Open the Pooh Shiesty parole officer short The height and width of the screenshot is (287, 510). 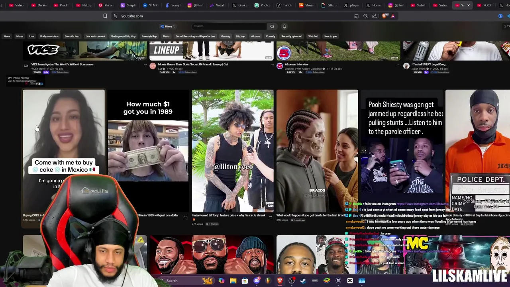[x=402, y=151]
